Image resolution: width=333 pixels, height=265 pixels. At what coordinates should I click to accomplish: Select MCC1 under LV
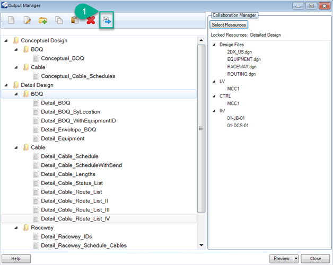pyautogui.click(x=233, y=89)
